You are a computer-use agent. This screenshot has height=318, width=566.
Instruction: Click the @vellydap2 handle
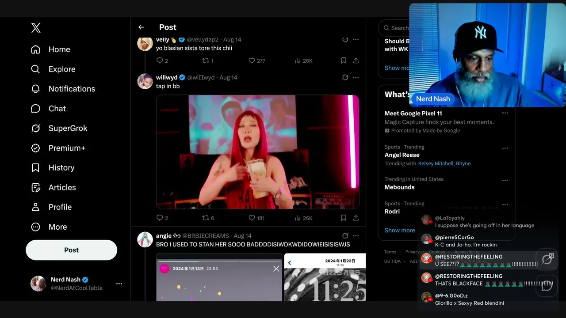coord(203,40)
